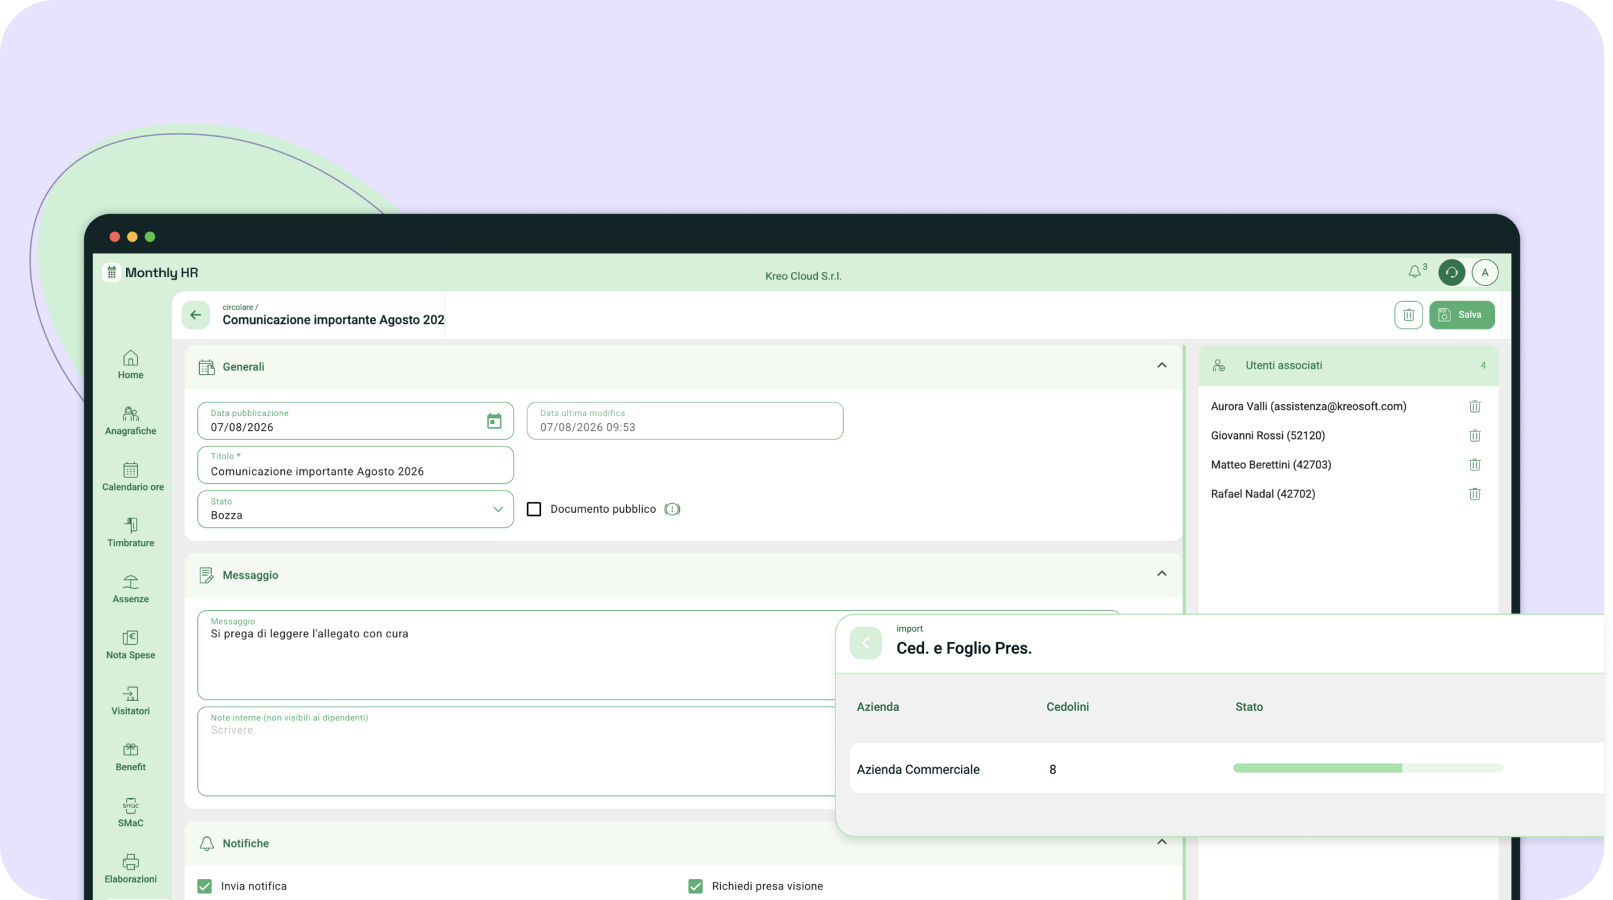1613x900 pixels.
Task: Collapse the Messaggio section
Action: [x=1162, y=574]
